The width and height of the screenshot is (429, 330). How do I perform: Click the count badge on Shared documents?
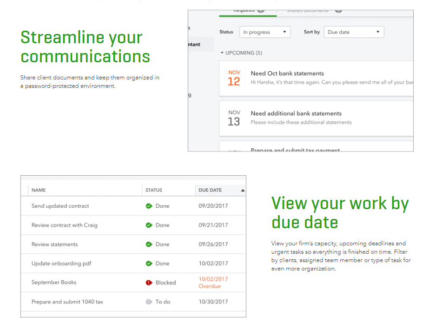point(338,10)
